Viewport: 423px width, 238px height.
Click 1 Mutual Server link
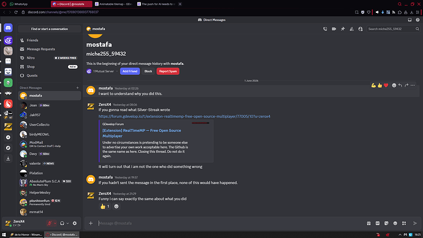point(104,71)
